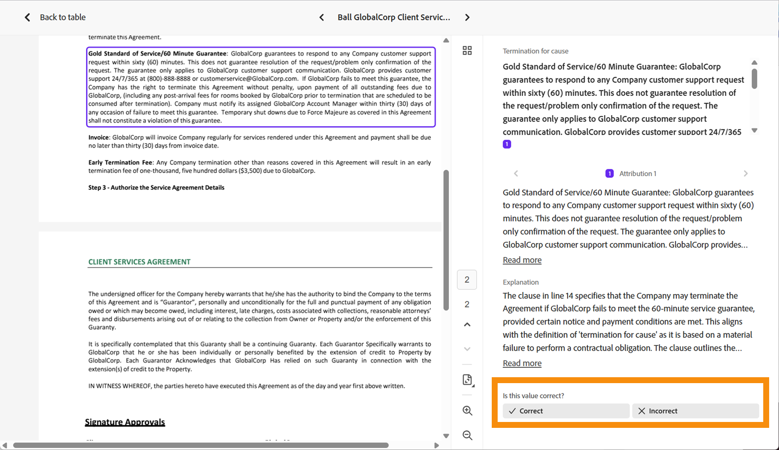Screen dimensions: 779x450
Task: Click the current page number box
Action: [467, 279]
